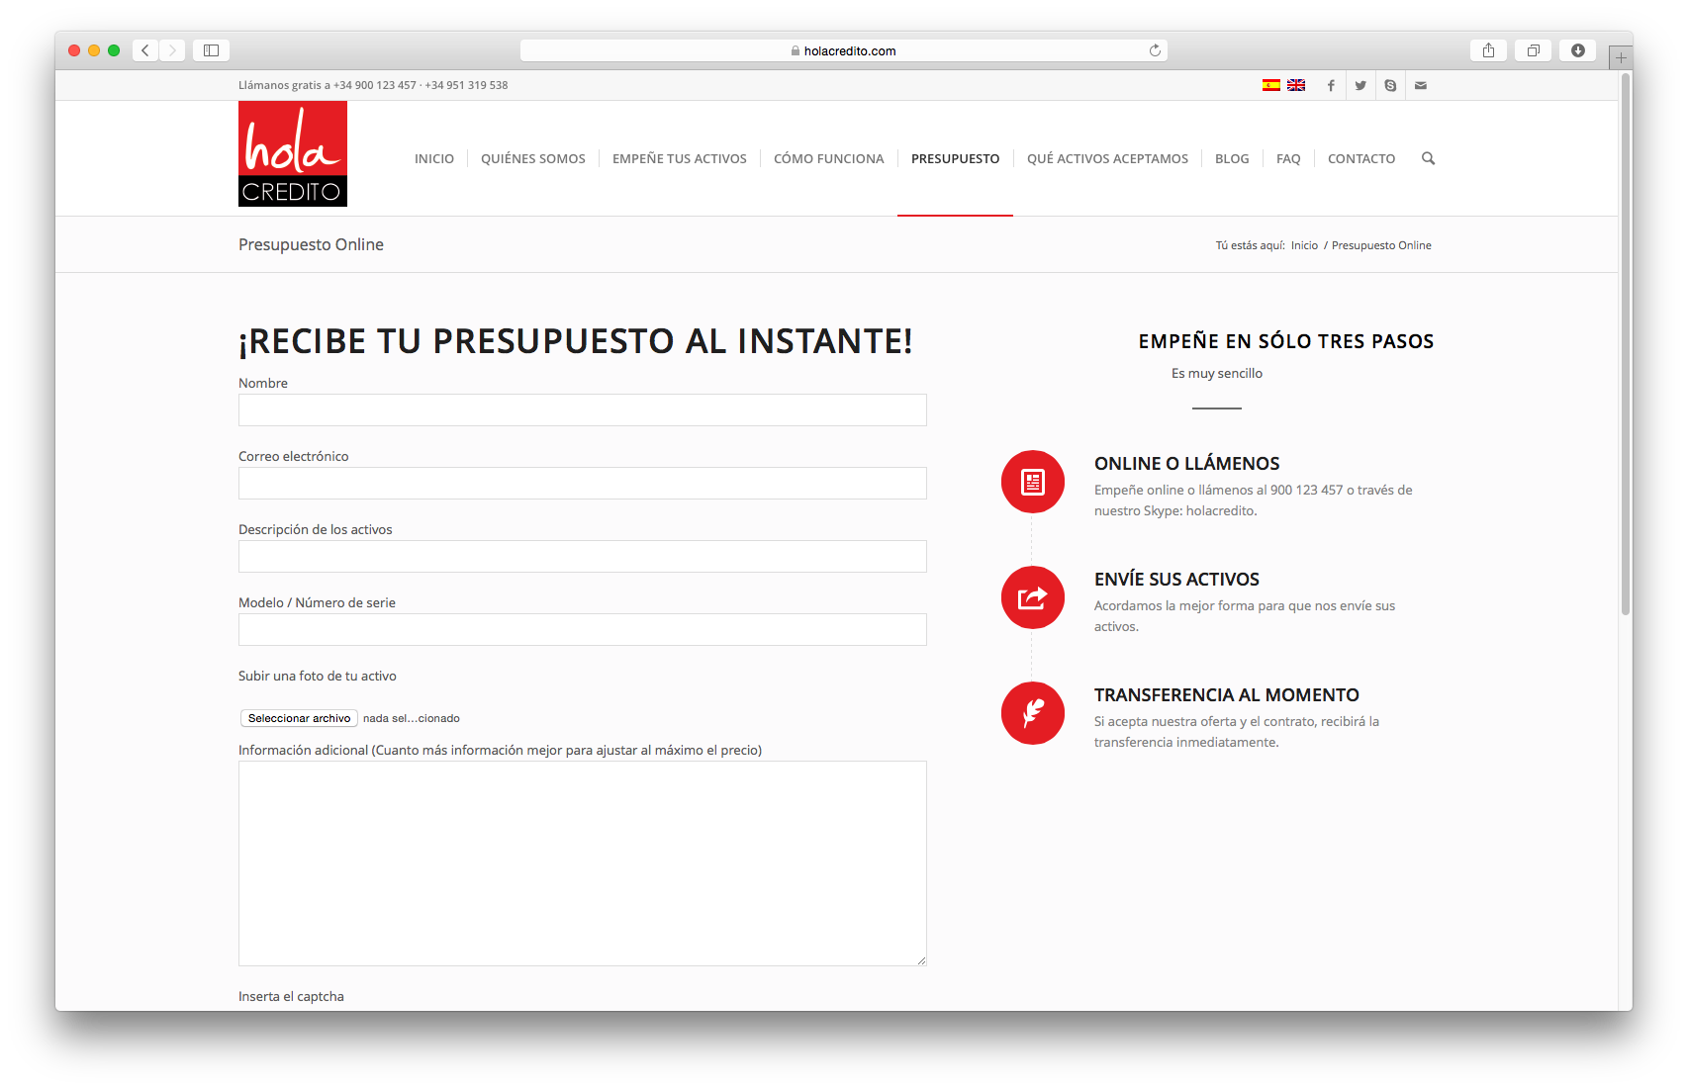The width and height of the screenshot is (1688, 1090).
Task: Open the Safari downloads button
Action: [1578, 50]
